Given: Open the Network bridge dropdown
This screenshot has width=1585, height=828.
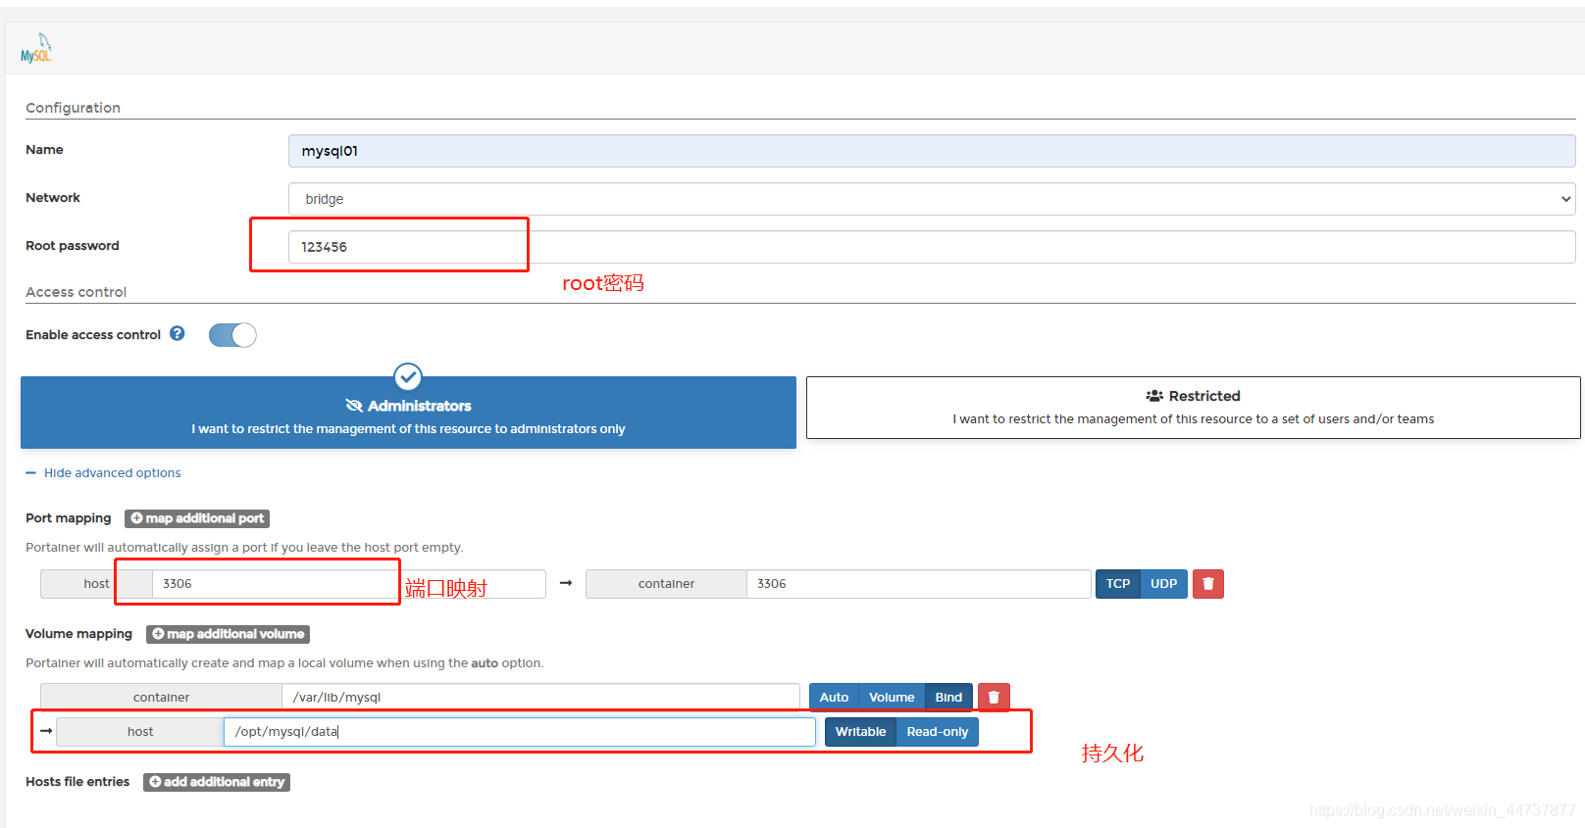Looking at the screenshot, I should (x=932, y=199).
